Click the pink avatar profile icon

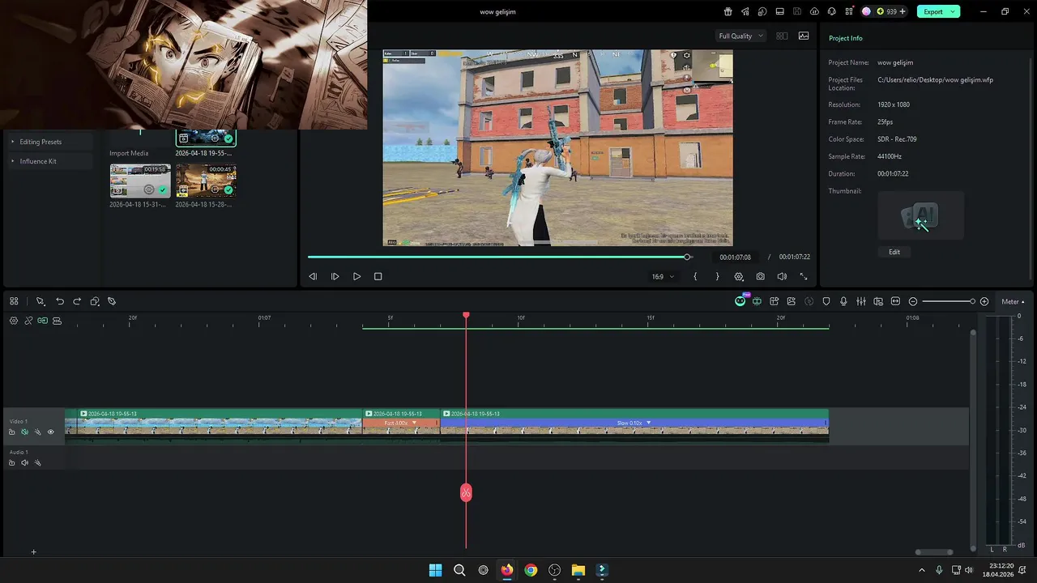pyautogui.click(x=866, y=11)
